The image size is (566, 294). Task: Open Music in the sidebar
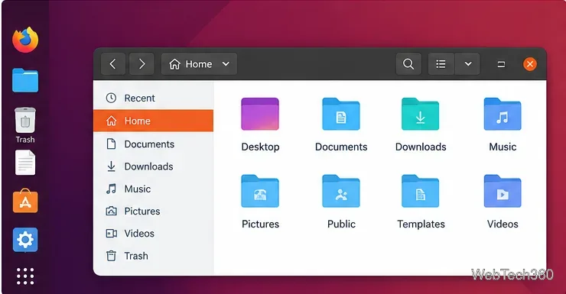click(154, 189)
